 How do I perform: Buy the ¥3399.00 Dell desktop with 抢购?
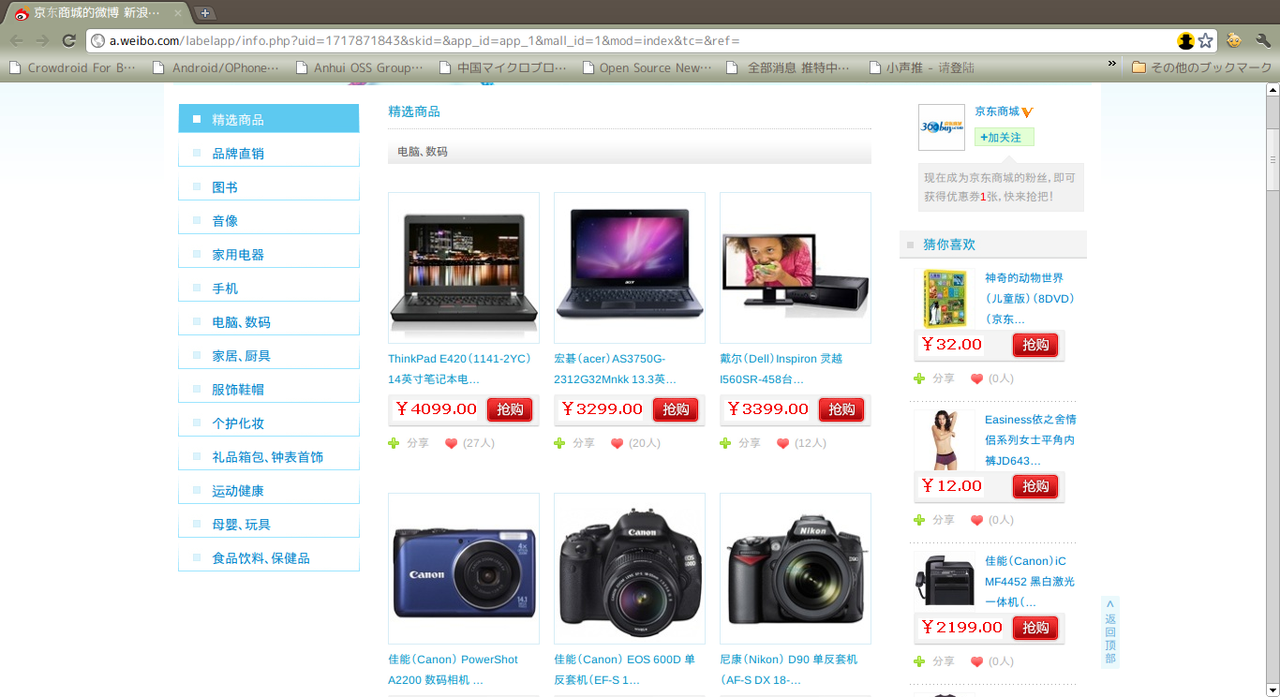841,409
